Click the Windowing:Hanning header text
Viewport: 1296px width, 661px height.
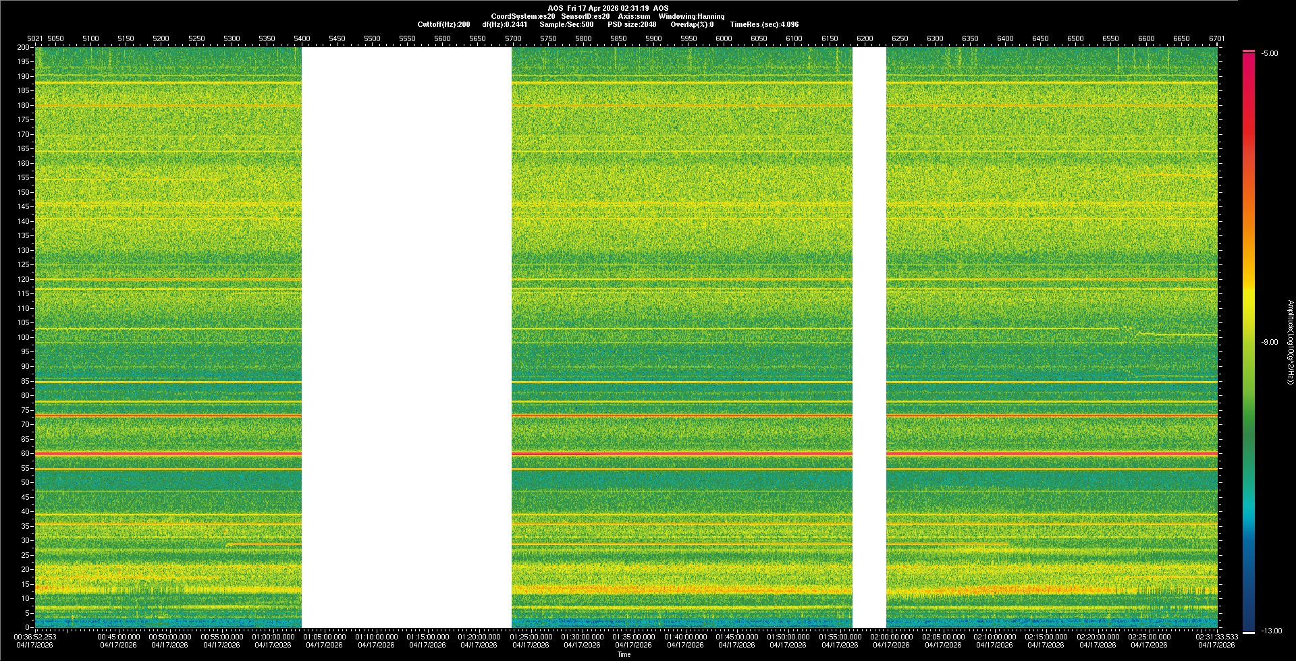[x=691, y=16]
